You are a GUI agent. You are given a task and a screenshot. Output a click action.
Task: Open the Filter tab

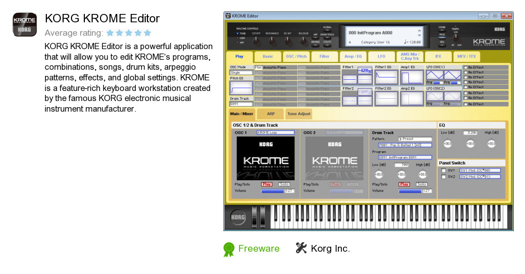(324, 56)
